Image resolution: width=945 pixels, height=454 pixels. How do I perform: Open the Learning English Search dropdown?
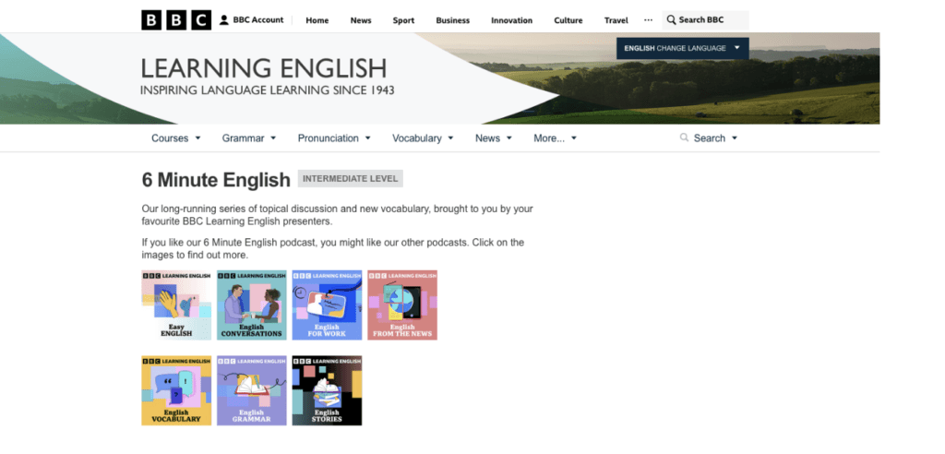coord(709,138)
